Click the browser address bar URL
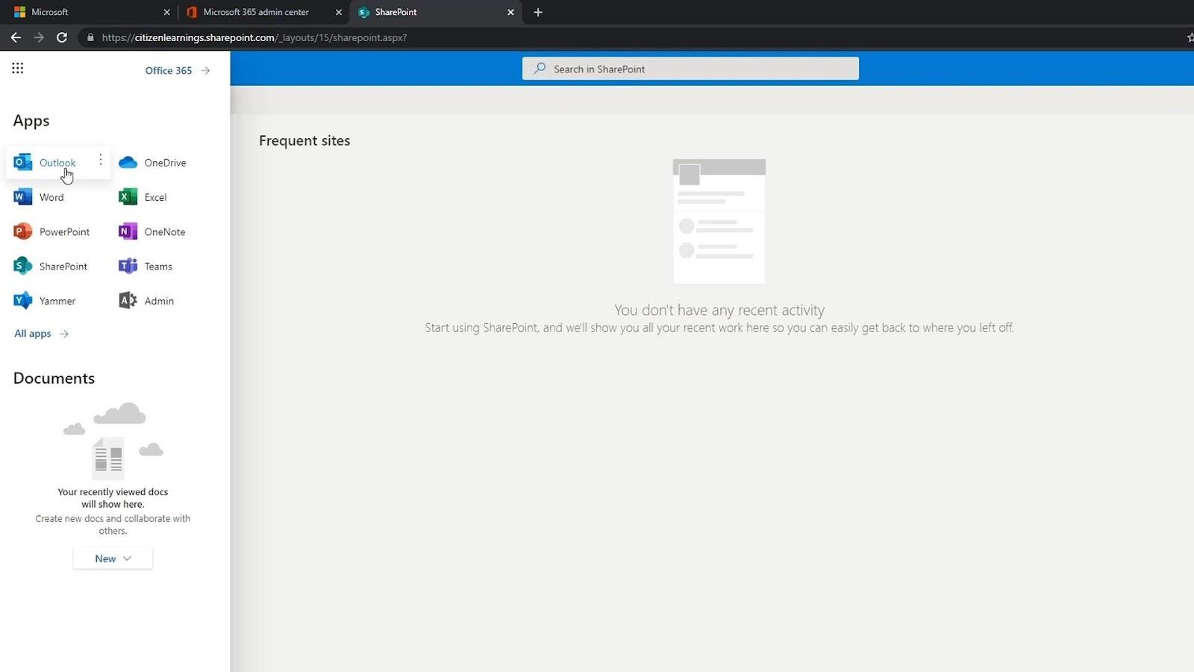1194x672 pixels. pyautogui.click(x=254, y=37)
